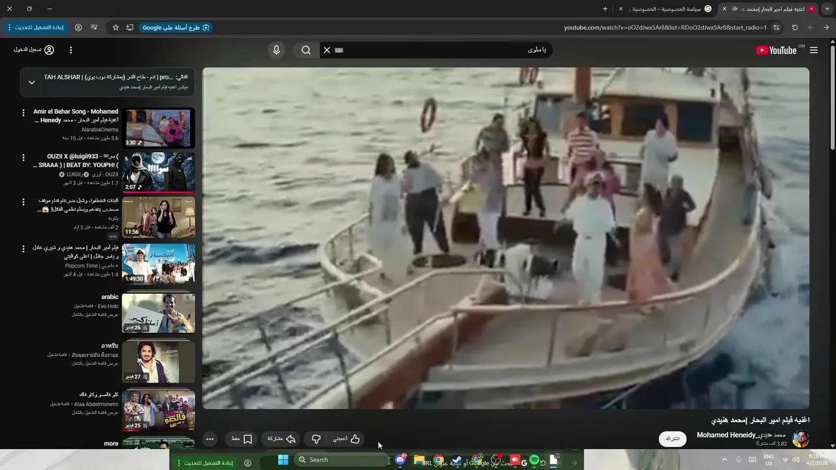Open Chrome profile avatar icon
836x470 pixels.
tap(78, 27)
